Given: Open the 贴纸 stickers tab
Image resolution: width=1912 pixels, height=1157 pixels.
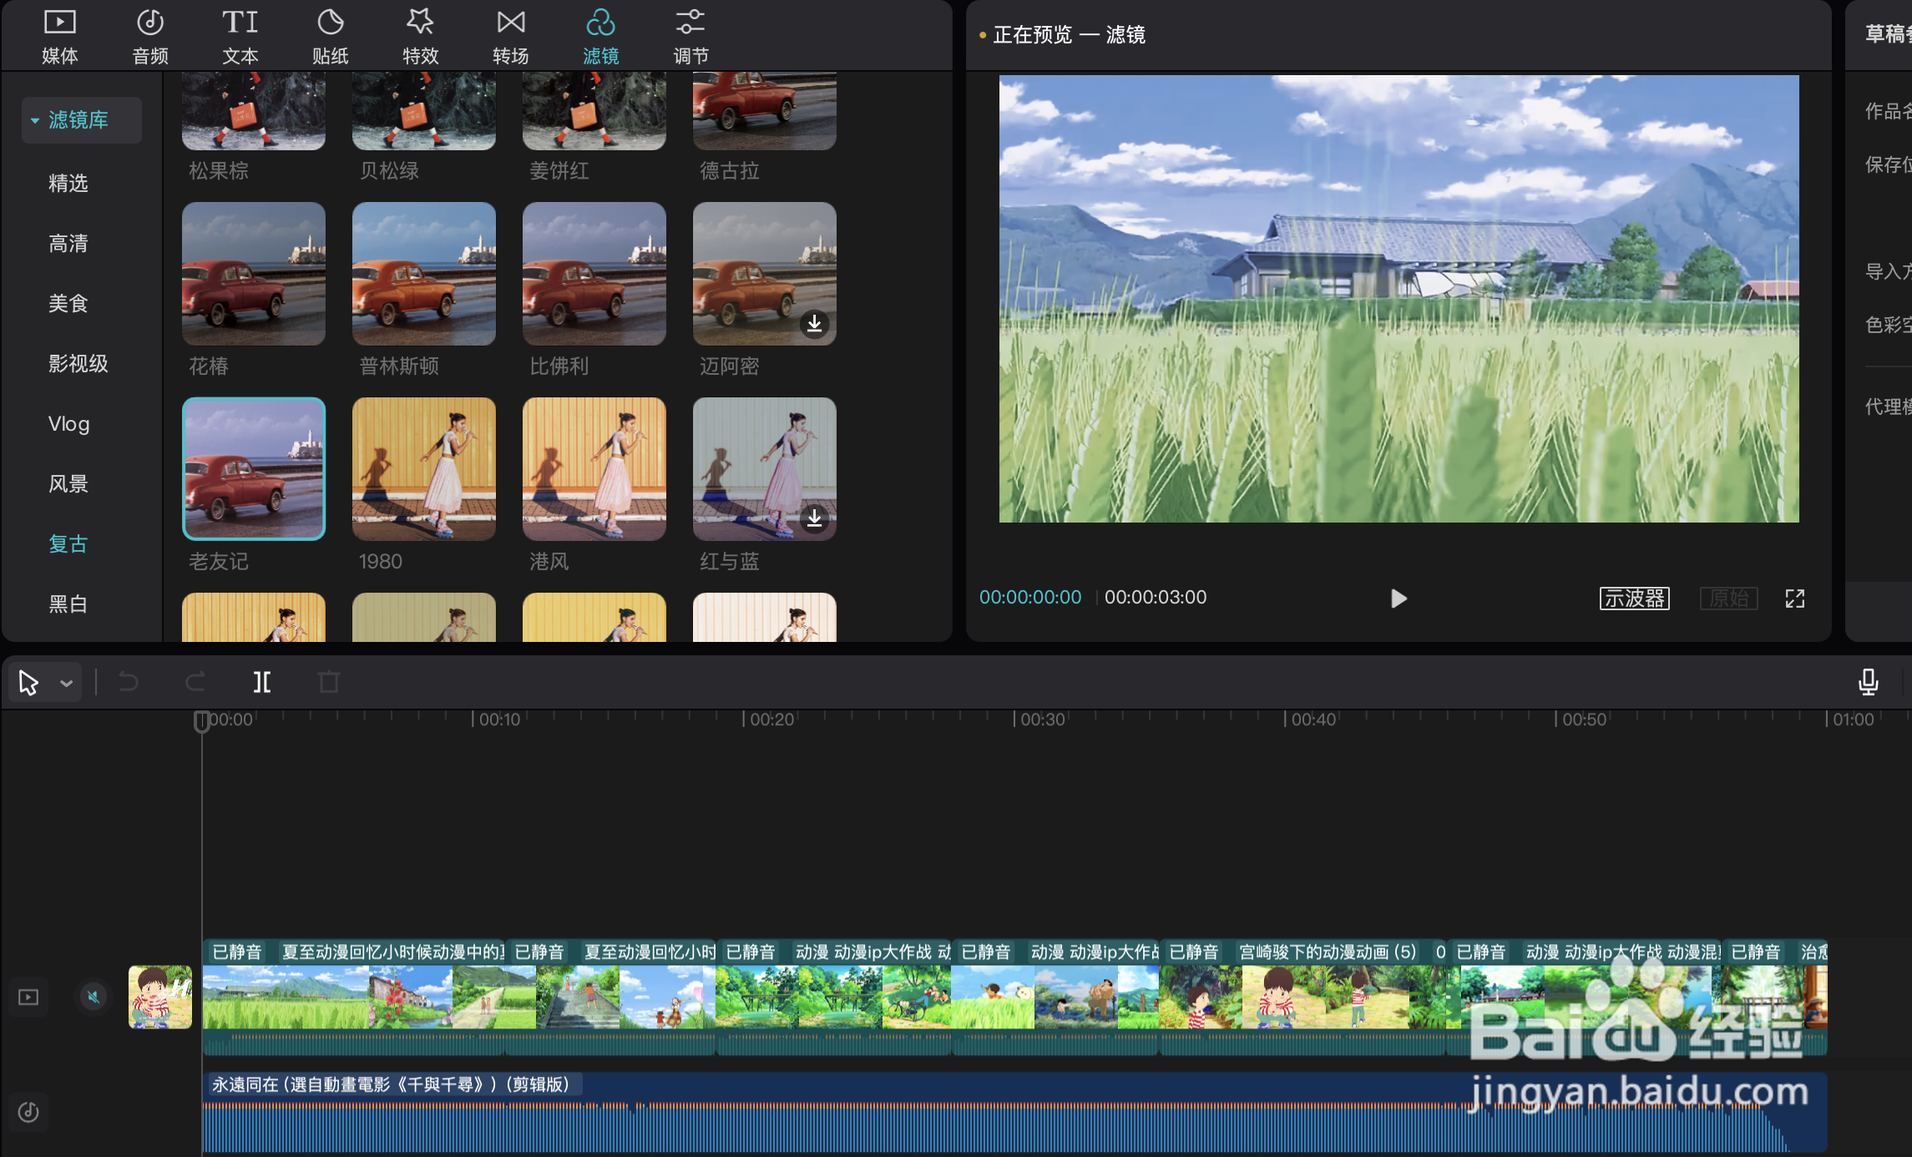Looking at the screenshot, I should tap(331, 37).
